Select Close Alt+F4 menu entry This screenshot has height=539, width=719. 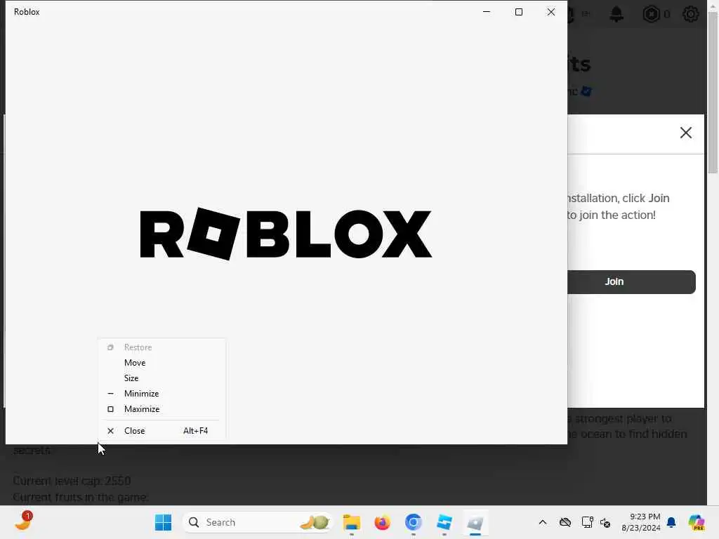click(x=161, y=431)
